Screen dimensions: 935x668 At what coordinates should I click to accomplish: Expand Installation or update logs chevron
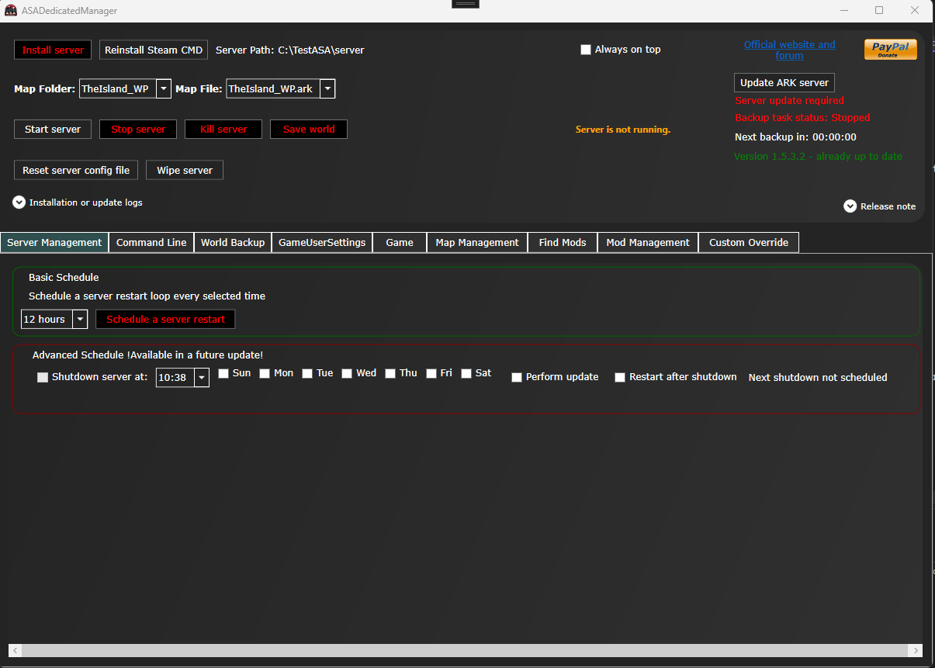click(x=19, y=202)
